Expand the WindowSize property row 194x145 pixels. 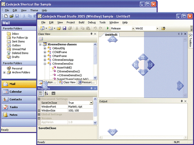[39, 111]
